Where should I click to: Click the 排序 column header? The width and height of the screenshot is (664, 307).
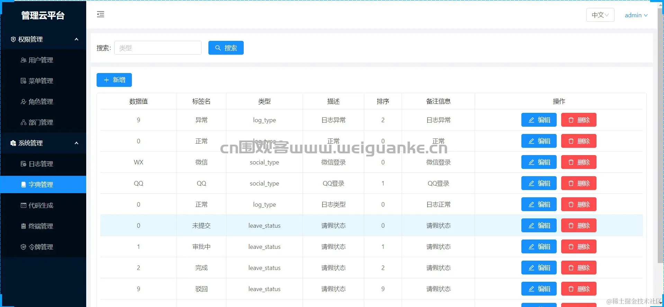point(383,101)
